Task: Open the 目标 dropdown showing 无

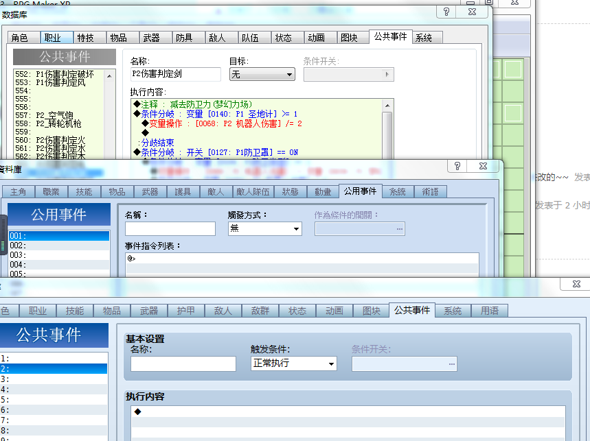Action: [x=262, y=74]
